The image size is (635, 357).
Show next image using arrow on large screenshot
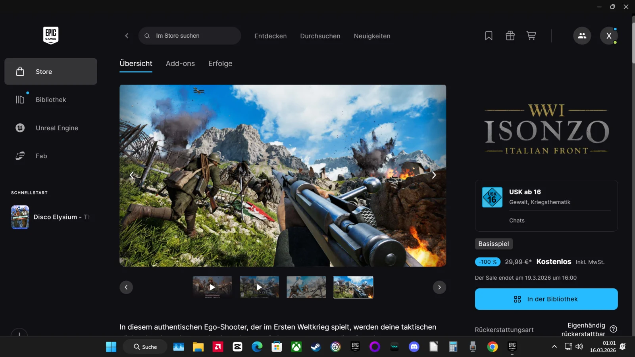(434, 175)
